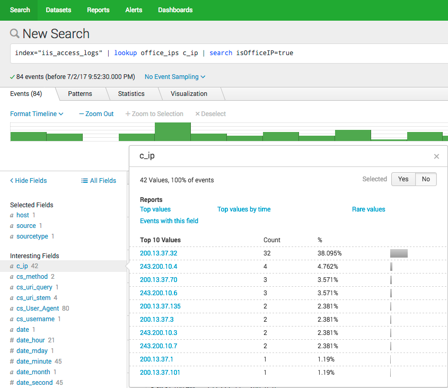The width and height of the screenshot is (448, 388).
Task: Switch to the Visualization tab
Action: click(189, 94)
